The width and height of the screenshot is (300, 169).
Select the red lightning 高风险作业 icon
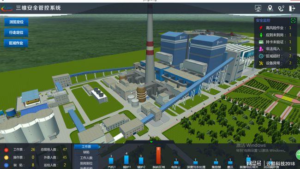click(x=261, y=28)
